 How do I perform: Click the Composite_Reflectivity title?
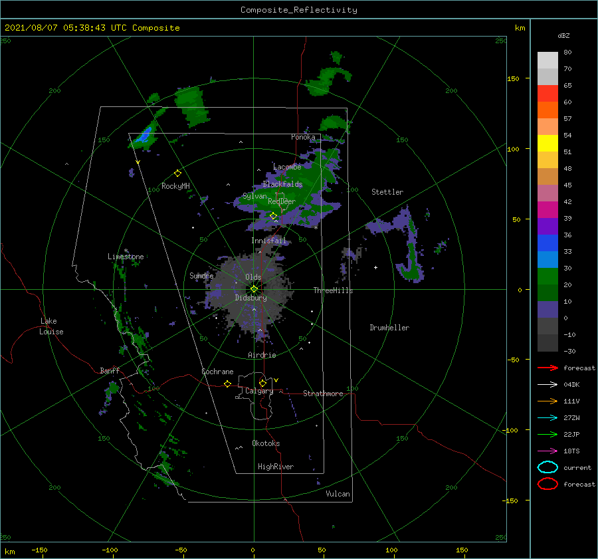[298, 10]
